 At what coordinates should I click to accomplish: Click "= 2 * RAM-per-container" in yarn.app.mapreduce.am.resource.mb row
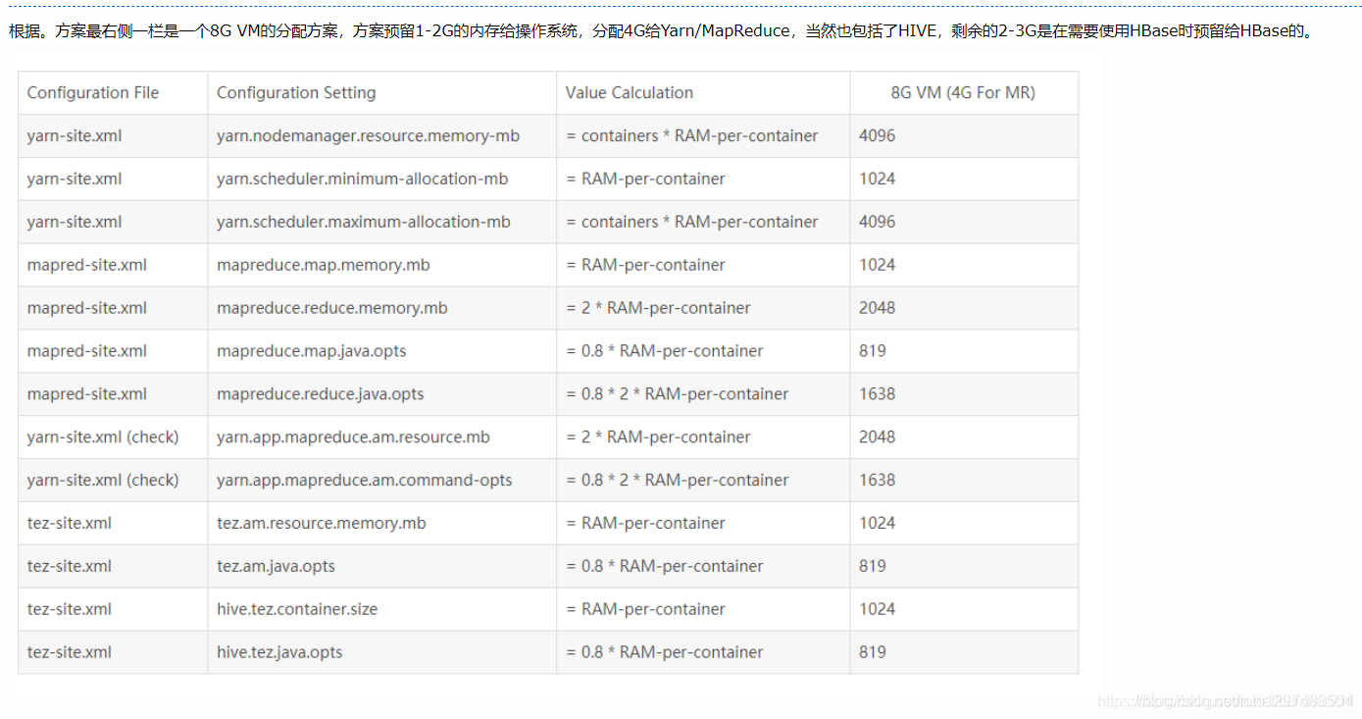[658, 437]
